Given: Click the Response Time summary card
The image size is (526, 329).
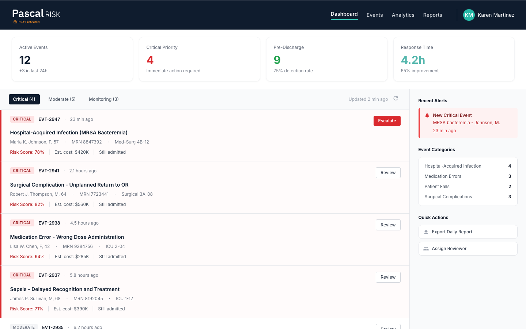Looking at the screenshot, I should pos(454,59).
